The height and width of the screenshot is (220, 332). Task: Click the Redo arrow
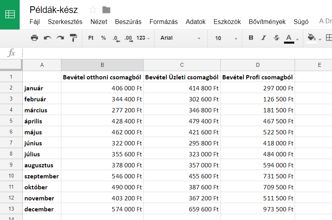click(x=60, y=38)
